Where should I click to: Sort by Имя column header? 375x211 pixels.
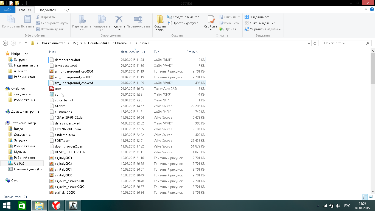pyautogui.click(x=52, y=52)
